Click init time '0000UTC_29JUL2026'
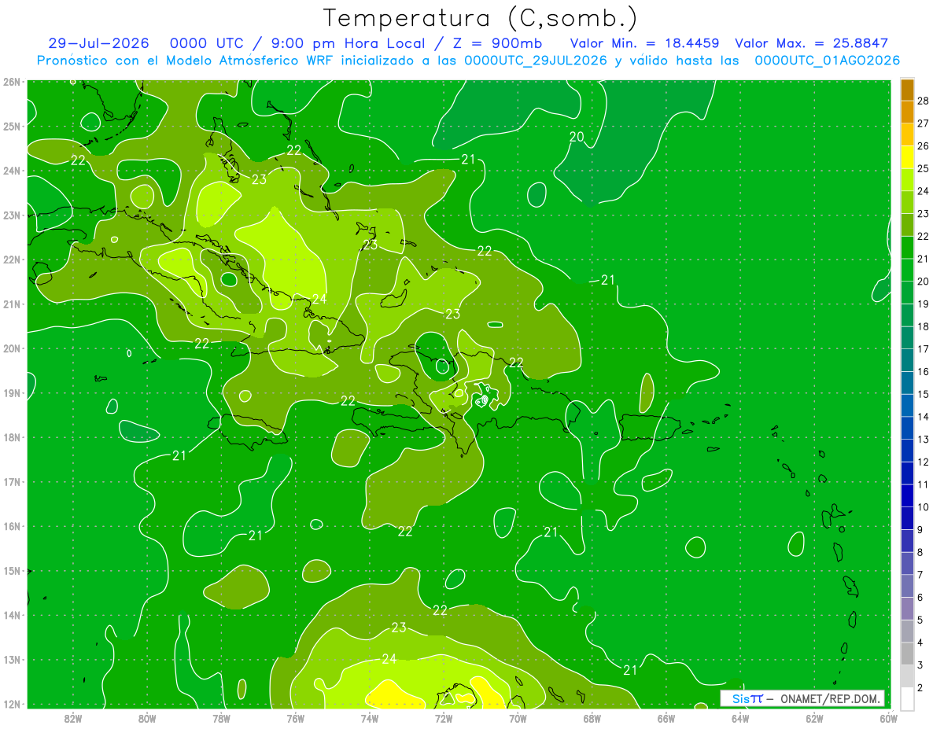The image size is (944, 729). pos(536,61)
